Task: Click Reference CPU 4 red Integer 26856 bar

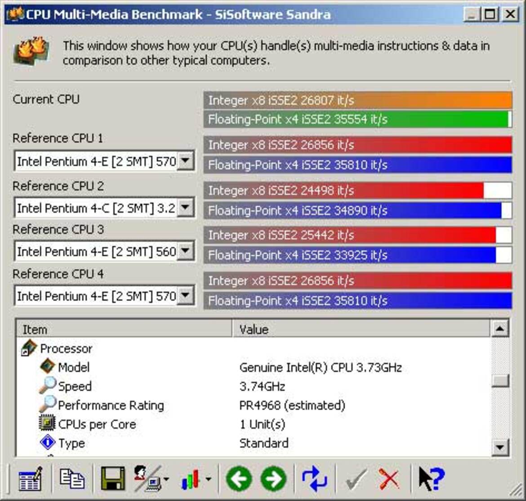Action: pyautogui.click(x=357, y=280)
